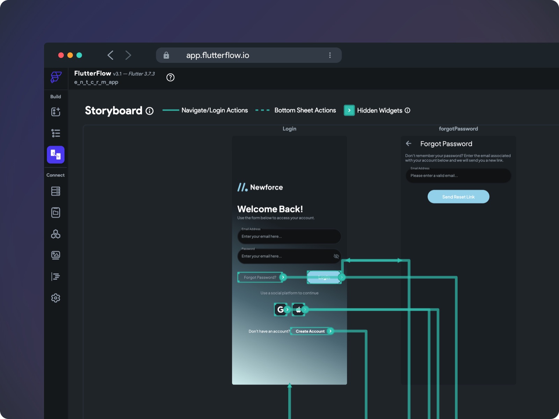Open the media assets image icon

pyautogui.click(x=56, y=255)
